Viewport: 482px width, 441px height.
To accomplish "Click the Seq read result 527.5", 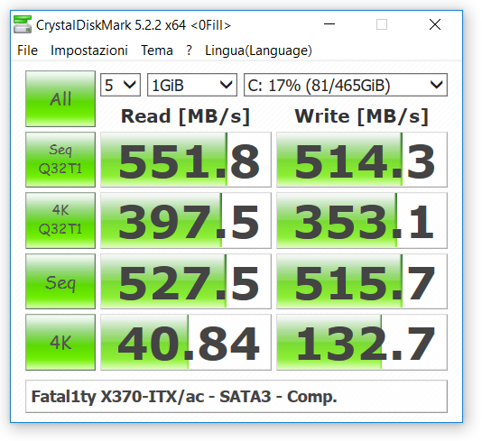I will pos(186,281).
